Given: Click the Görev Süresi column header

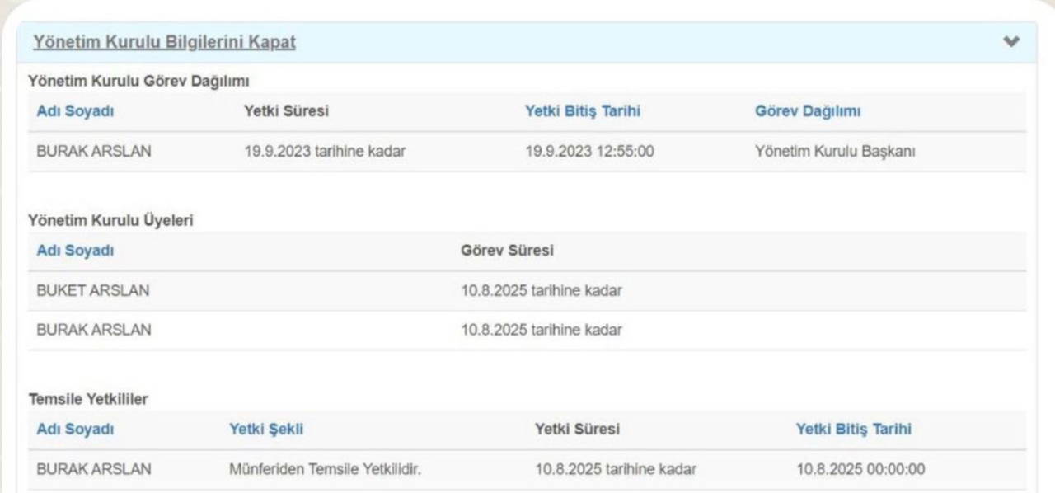Looking at the screenshot, I should pos(507,251).
